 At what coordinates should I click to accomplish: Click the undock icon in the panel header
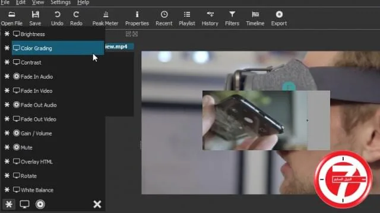[x=128, y=34]
